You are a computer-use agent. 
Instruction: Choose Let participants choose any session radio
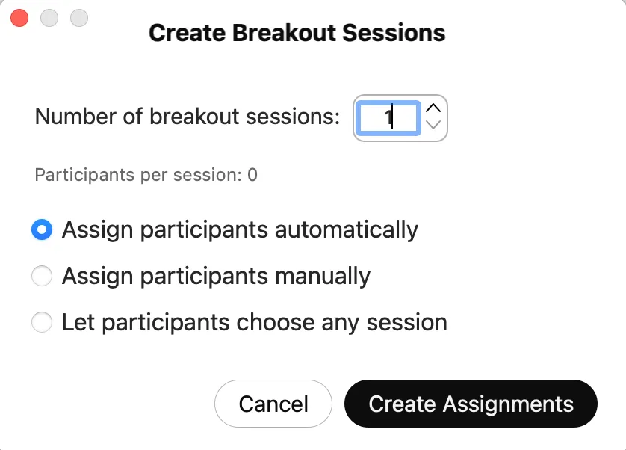tap(42, 323)
